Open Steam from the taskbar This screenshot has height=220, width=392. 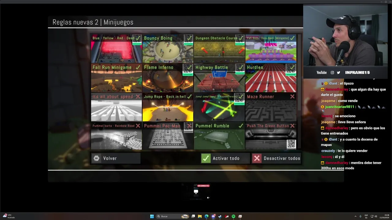click(220, 216)
